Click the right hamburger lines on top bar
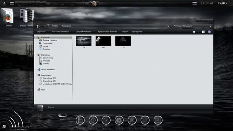 194,3
